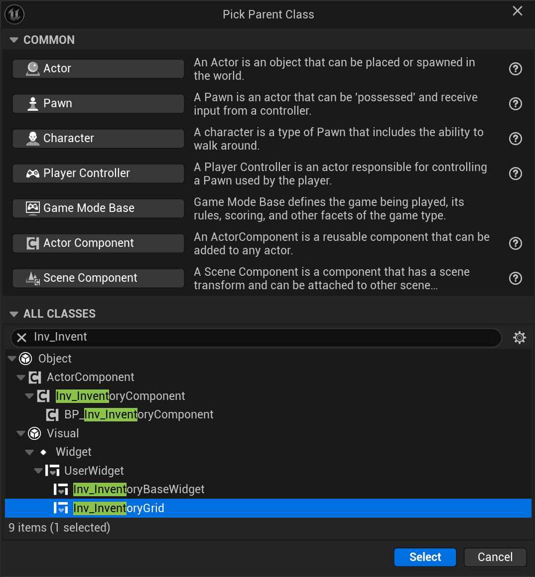Click the Unreal Engine logo icon
This screenshot has height=577, width=535.
pyautogui.click(x=14, y=14)
